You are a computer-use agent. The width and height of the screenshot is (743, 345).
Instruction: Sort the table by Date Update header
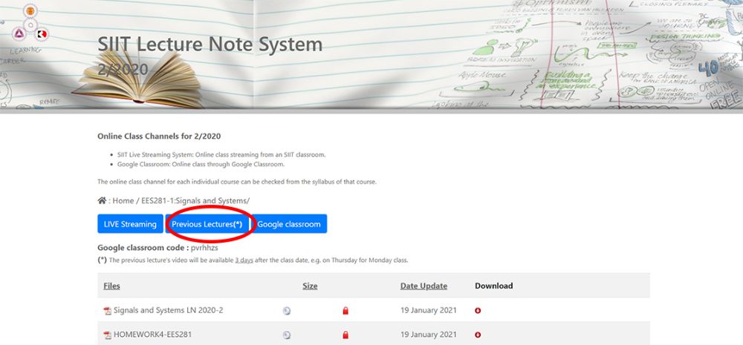(x=424, y=286)
